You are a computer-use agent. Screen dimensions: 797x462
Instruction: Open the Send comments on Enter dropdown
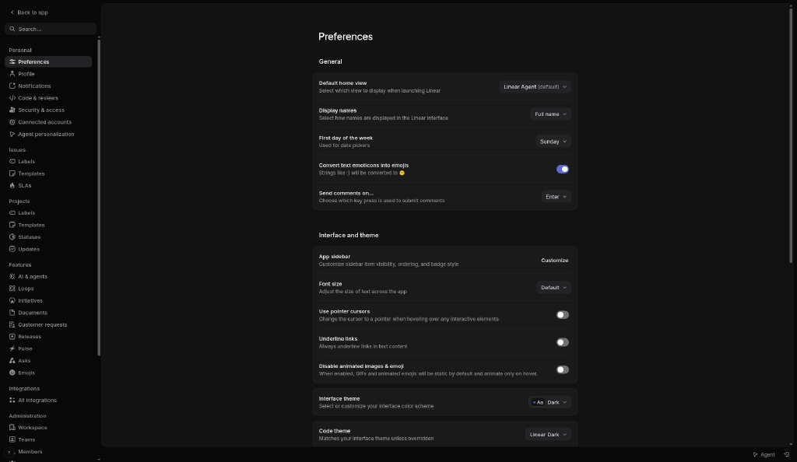pyautogui.click(x=556, y=197)
